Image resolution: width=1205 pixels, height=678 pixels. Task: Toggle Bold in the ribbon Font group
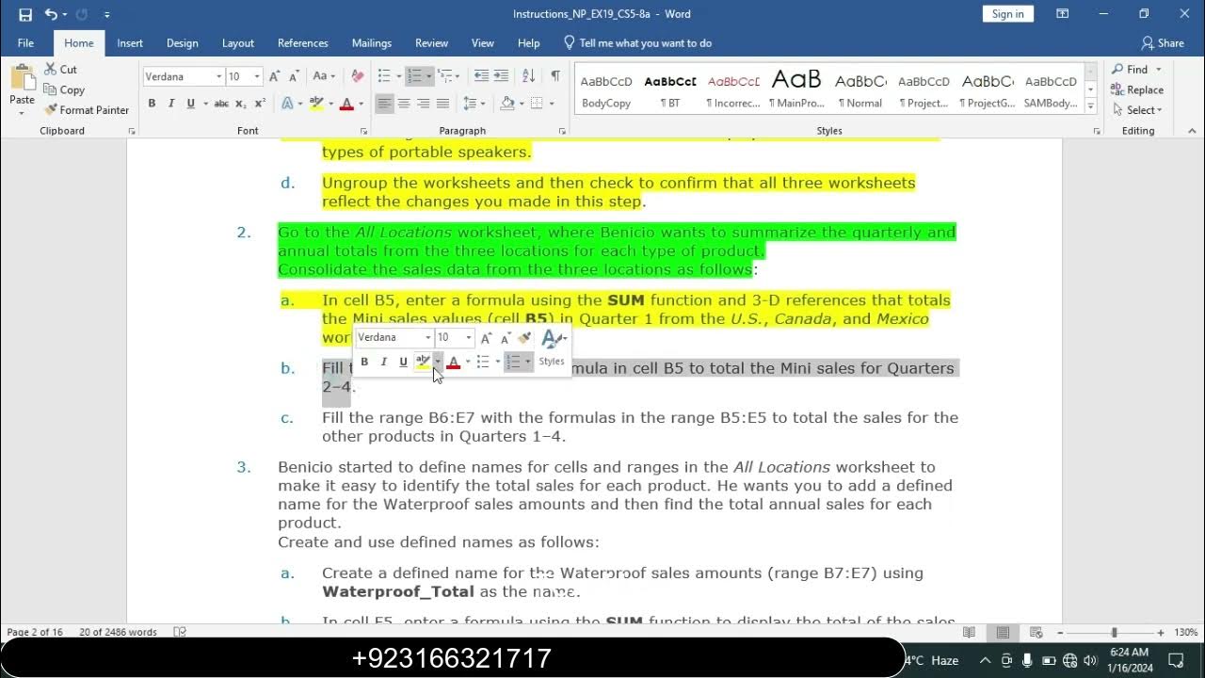coord(152,104)
